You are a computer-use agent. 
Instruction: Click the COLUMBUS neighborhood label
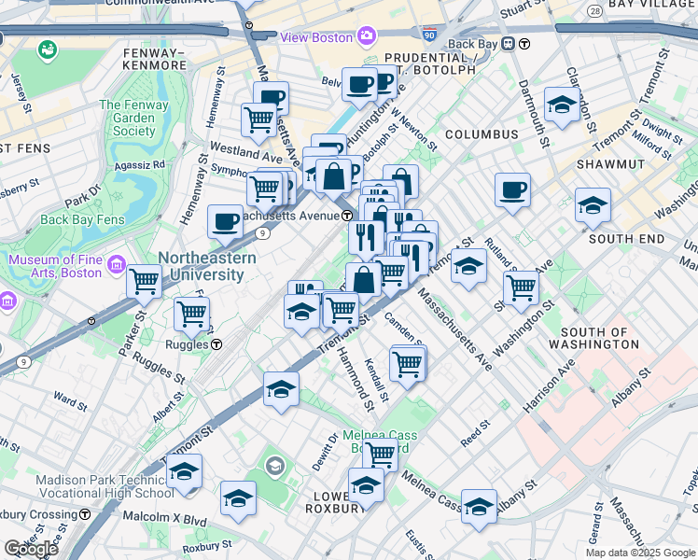pyautogui.click(x=482, y=134)
